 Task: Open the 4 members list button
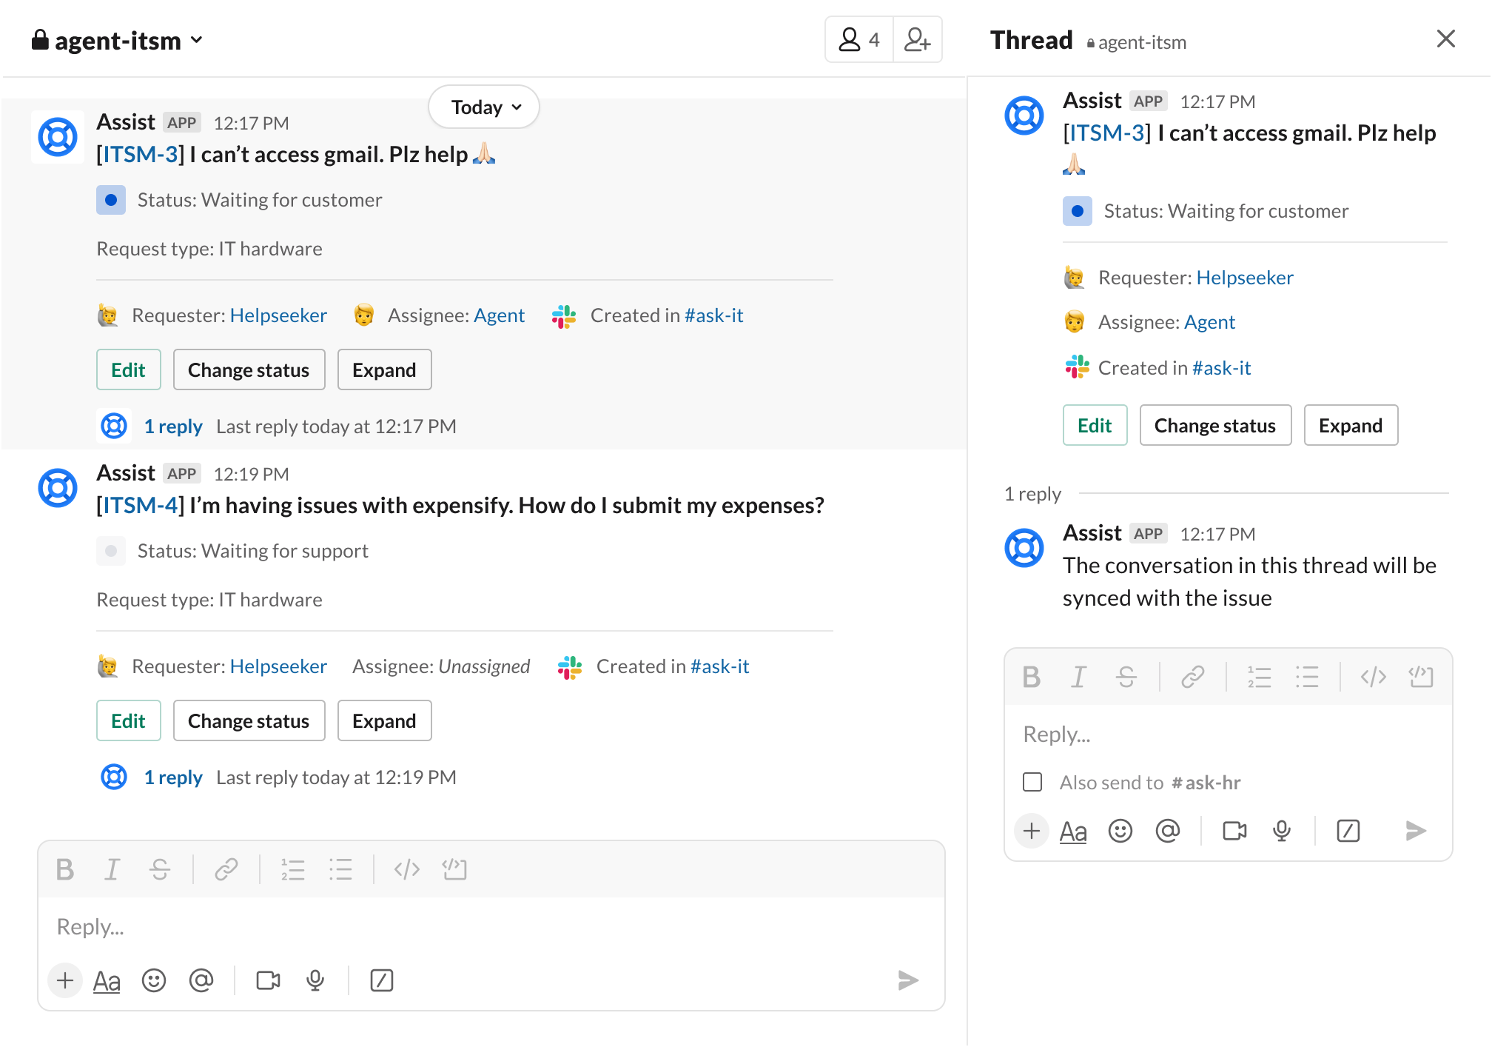(x=859, y=39)
